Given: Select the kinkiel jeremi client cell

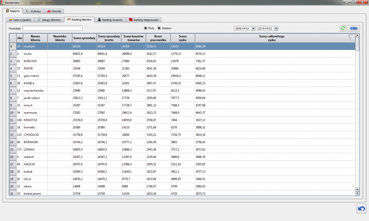Looking at the screenshot, I should click(35, 193).
